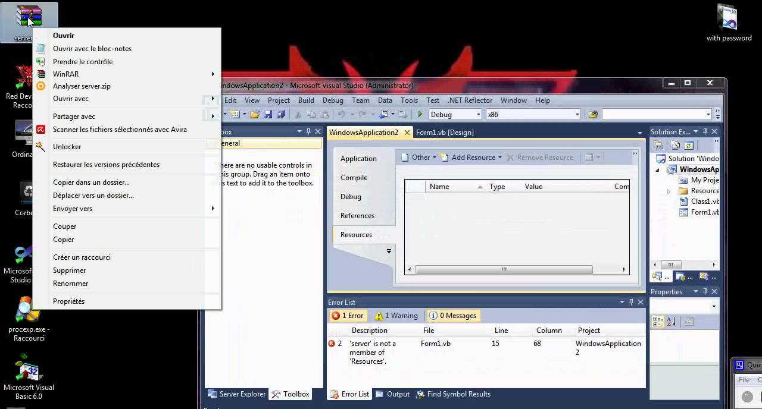Choose Copier in the context menu
762x409 pixels.
tap(127, 240)
